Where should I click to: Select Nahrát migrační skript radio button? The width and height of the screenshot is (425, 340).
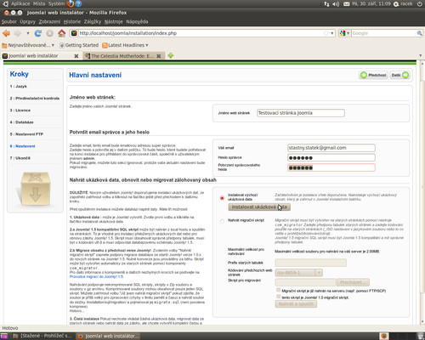222,221
